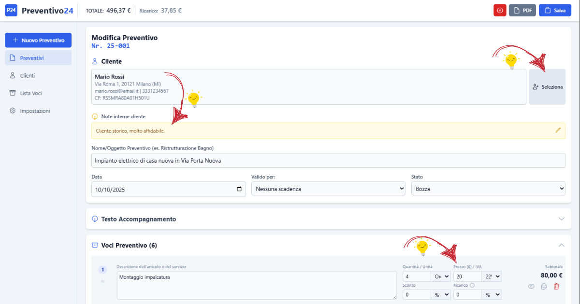
Task: Open Lista Voci from the sidebar
Action: pyautogui.click(x=30, y=93)
